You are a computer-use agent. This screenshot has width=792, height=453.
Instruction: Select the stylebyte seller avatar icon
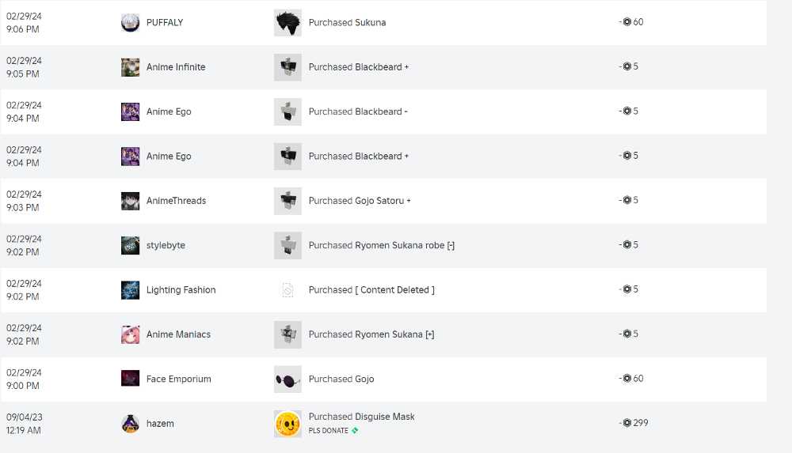(x=131, y=246)
